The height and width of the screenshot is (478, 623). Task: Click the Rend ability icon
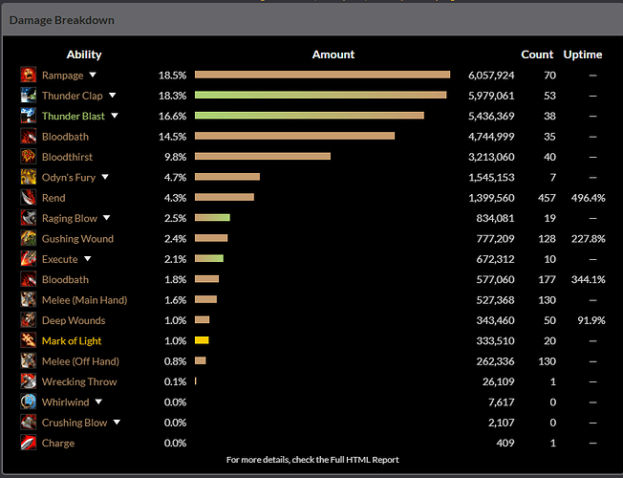[x=29, y=198]
